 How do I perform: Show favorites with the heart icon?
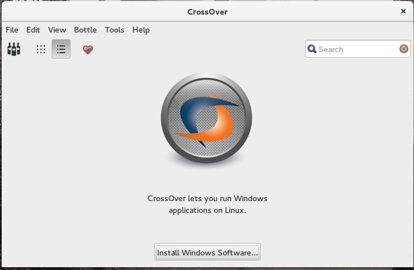coord(88,49)
